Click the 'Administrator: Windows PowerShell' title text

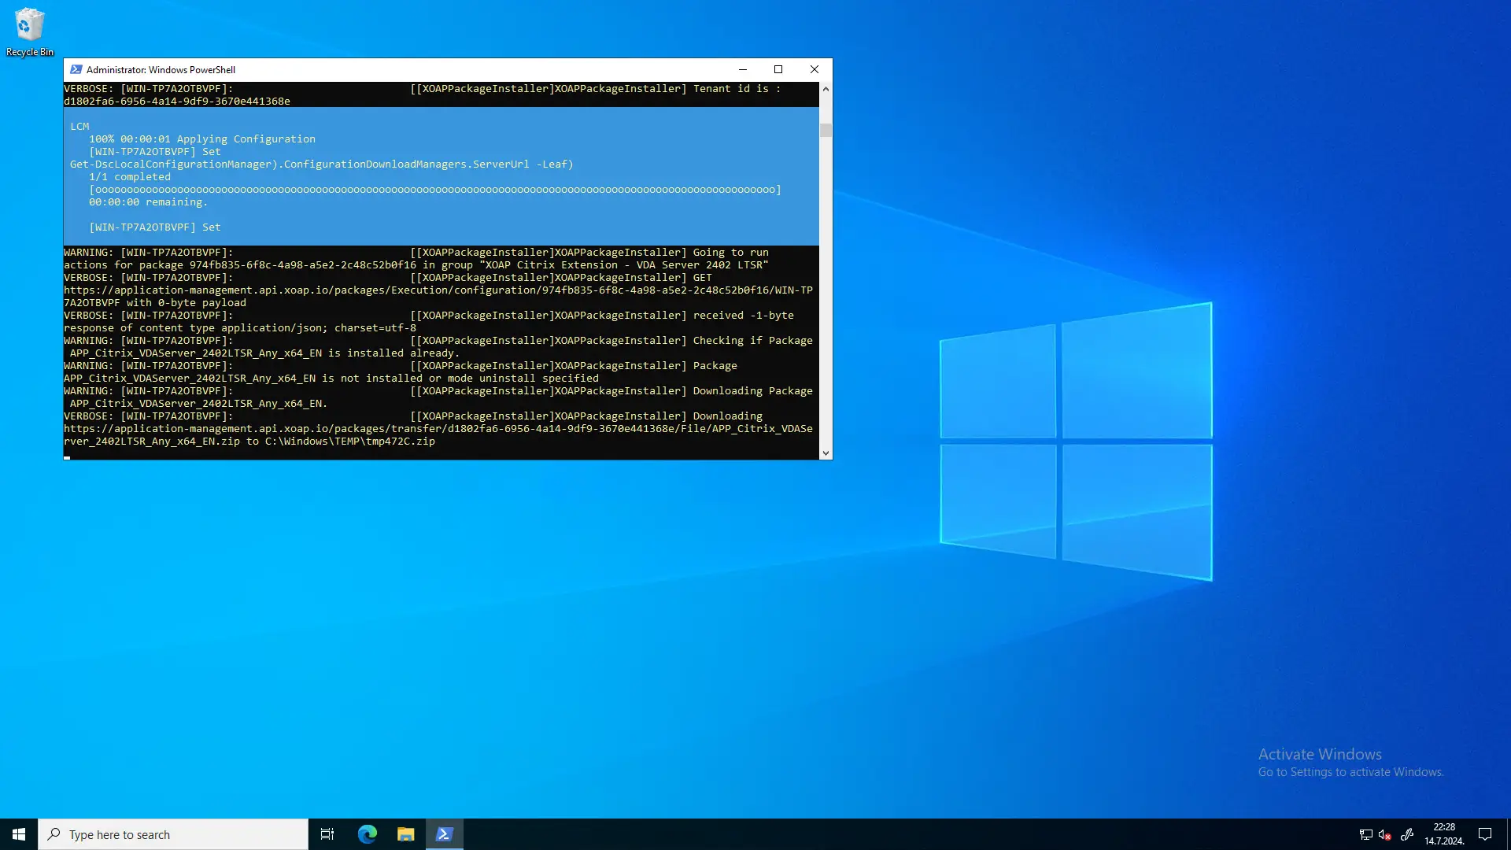[161, 69]
